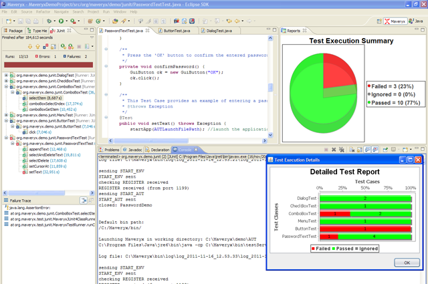Viewport: 428px width, 284px height.
Task: Switch to the Maveryx perspective button
Action: click(x=395, y=21)
